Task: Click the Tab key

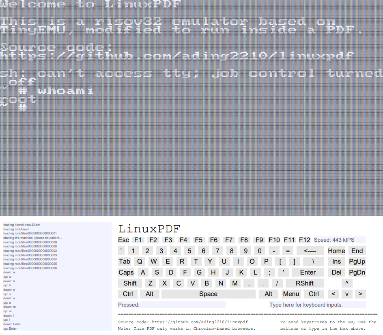Action: (x=125, y=262)
